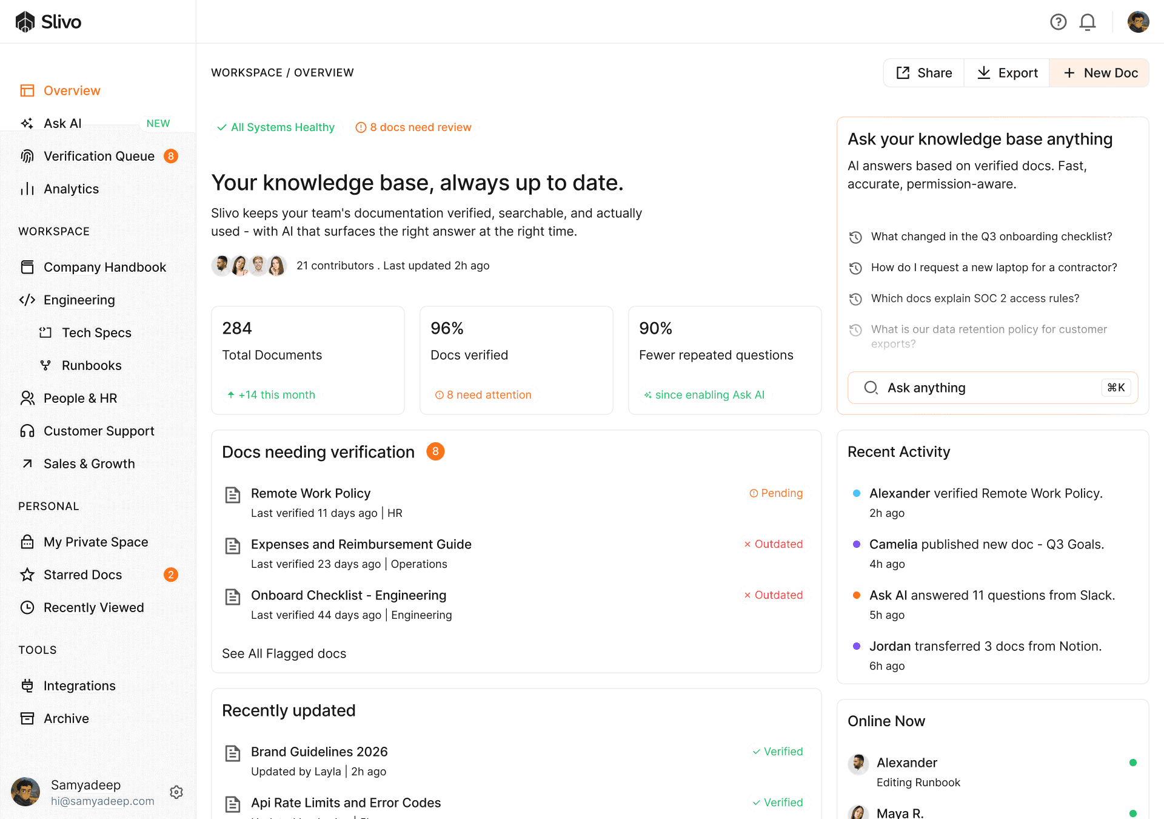Click the Share button
This screenshot has width=1164, height=819.
tap(924, 73)
